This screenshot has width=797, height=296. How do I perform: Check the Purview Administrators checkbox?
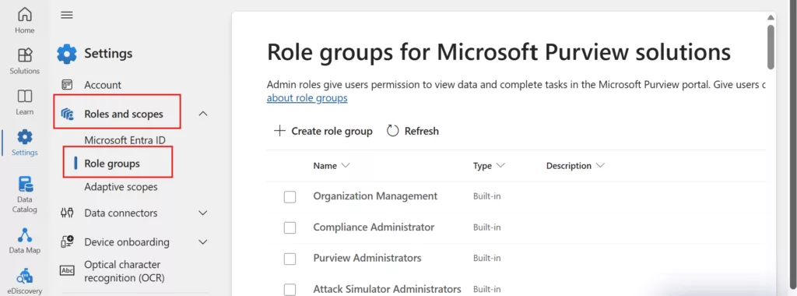point(290,259)
